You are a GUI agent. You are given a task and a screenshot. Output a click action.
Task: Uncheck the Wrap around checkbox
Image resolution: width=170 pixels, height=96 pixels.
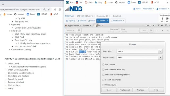point(103,85)
